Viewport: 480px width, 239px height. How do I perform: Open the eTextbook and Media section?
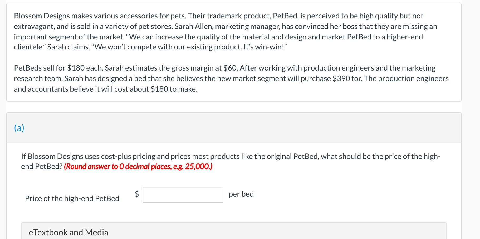68,232
